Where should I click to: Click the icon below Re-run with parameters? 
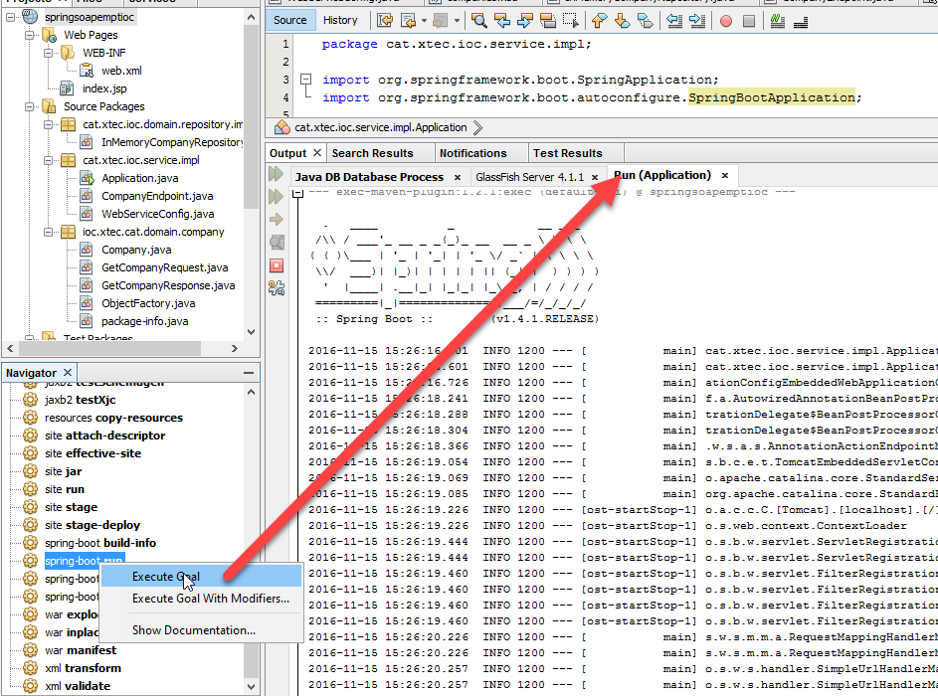click(x=277, y=220)
